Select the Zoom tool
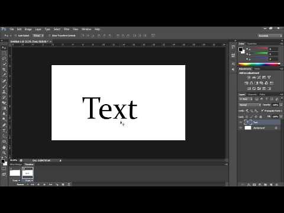 pyautogui.click(x=4, y=153)
